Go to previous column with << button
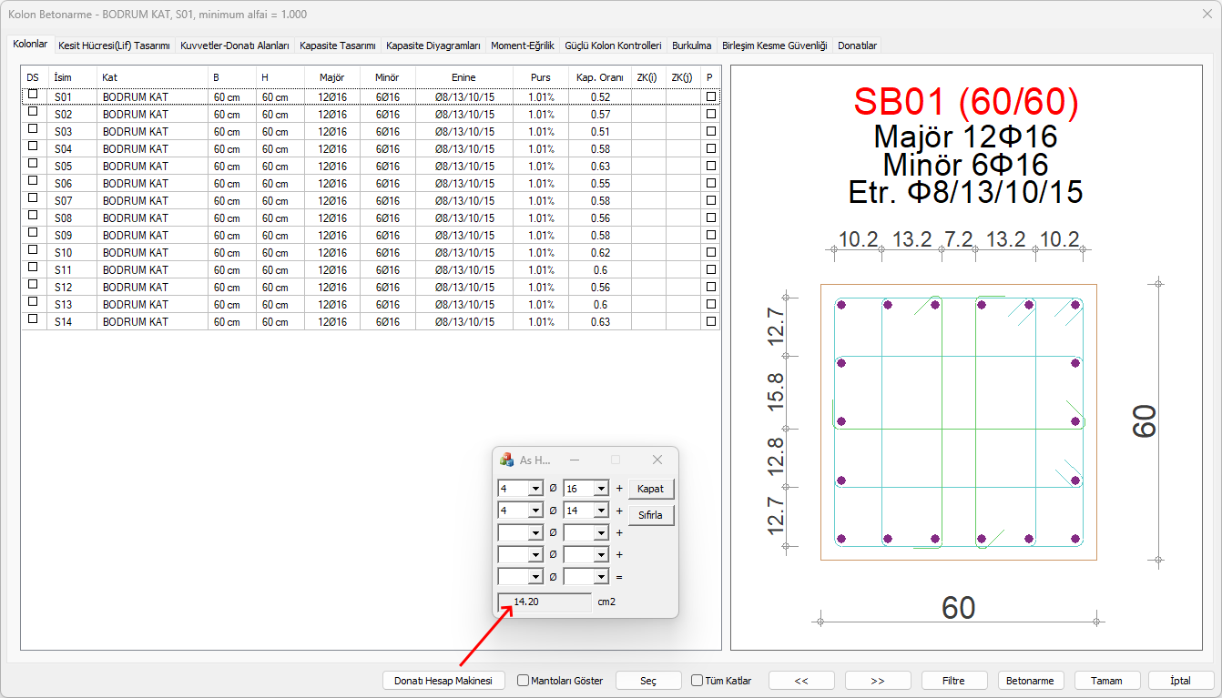 coord(801,681)
